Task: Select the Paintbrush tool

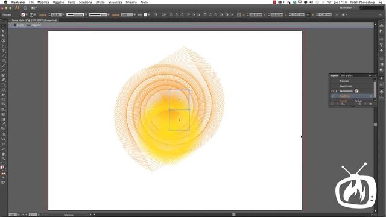Action: 3,66
